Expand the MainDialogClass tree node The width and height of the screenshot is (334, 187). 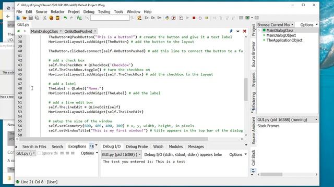pos(259,31)
